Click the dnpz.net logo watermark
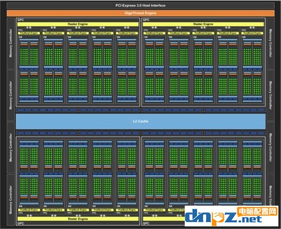The height and width of the screenshot is (229, 281). pyautogui.click(x=232, y=216)
